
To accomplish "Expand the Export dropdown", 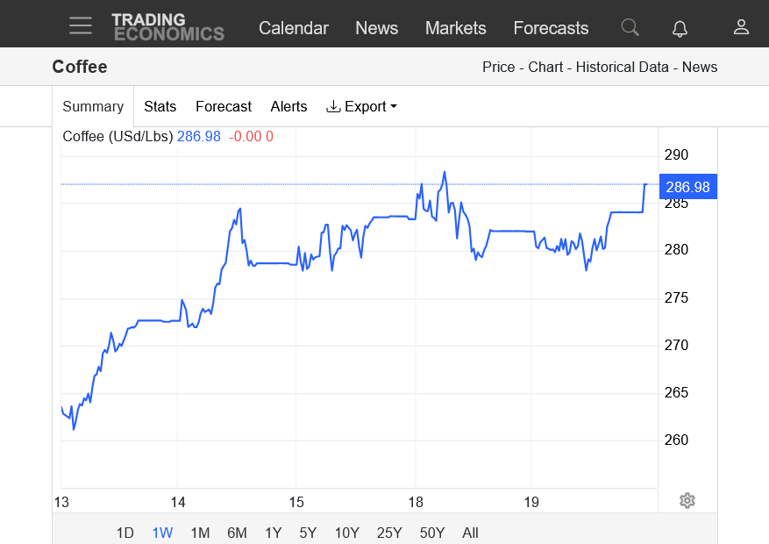I will click(361, 106).
